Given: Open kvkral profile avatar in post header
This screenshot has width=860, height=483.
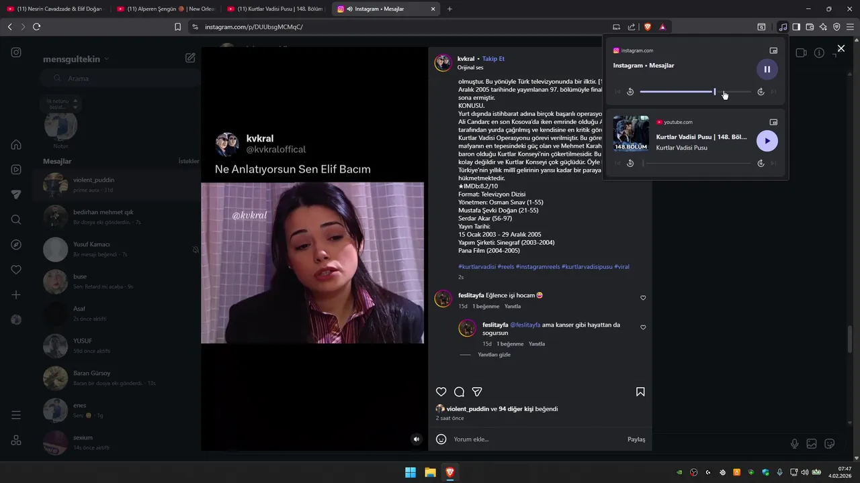Looking at the screenshot, I should pyautogui.click(x=443, y=63).
